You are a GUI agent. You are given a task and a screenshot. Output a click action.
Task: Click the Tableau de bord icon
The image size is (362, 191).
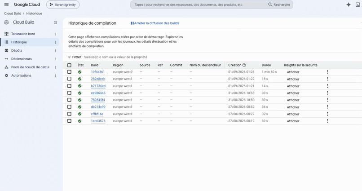(x=6, y=34)
